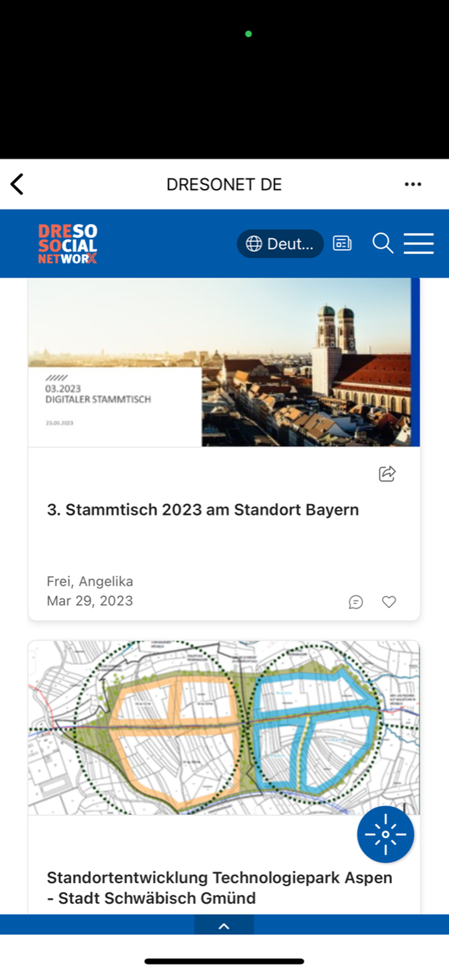Click the magnifying glass search icon
The width and height of the screenshot is (449, 974).
tap(382, 244)
